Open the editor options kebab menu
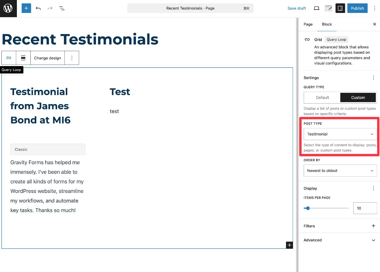 [375, 8]
